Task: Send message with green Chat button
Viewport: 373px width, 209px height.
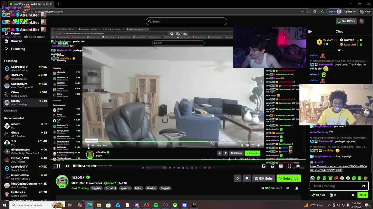Action: (363, 195)
